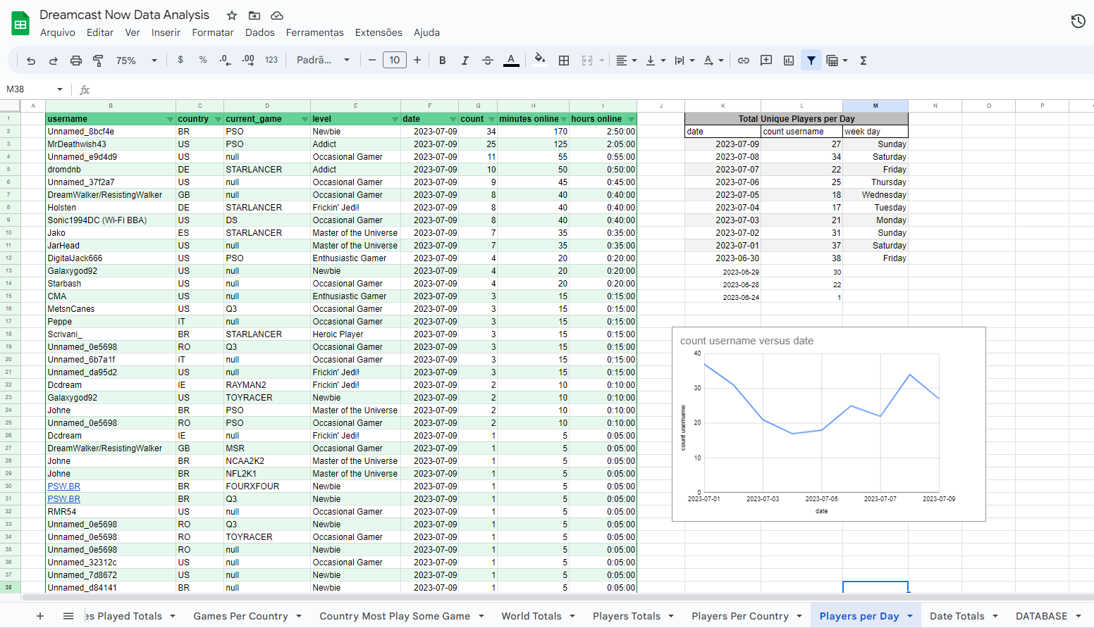Open zoom level 75% dropdown
1094x628 pixels.
(136, 61)
